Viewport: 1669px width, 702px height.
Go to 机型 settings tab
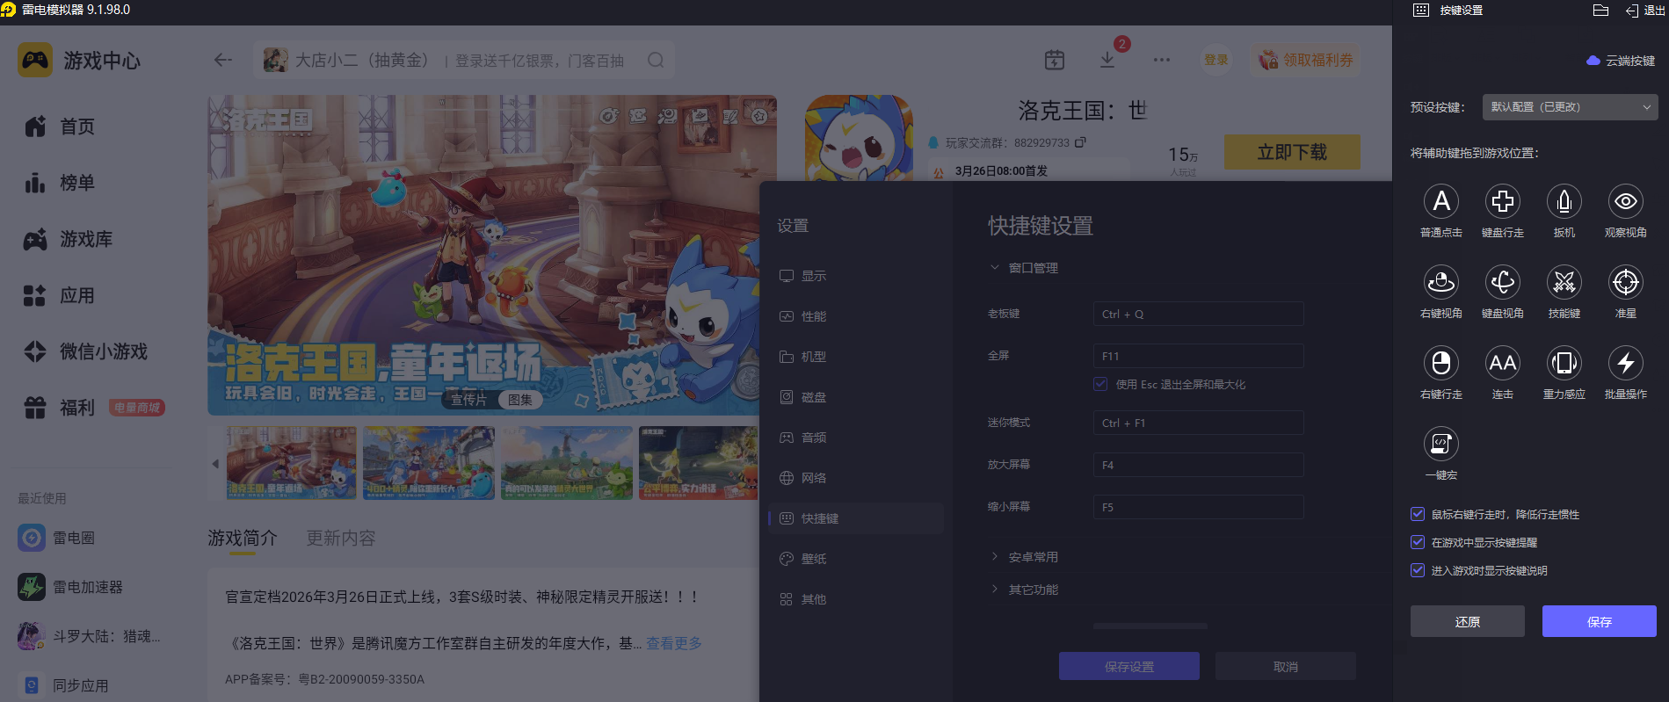tap(856, 357)
